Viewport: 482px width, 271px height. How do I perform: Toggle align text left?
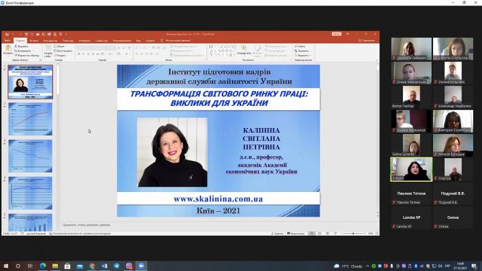[x=137, y=54]
